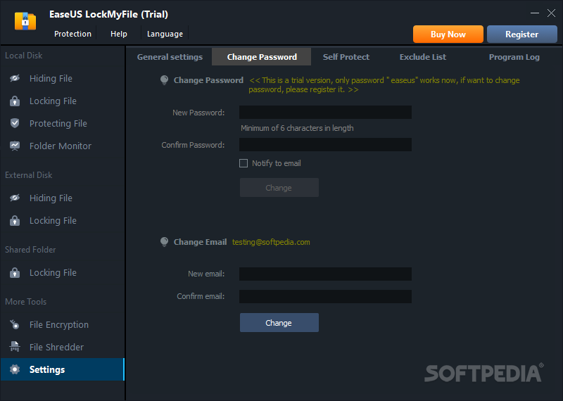563x401 pixels.
Task: Select Shared Folder Locking File label
Action: click(53, 272)
